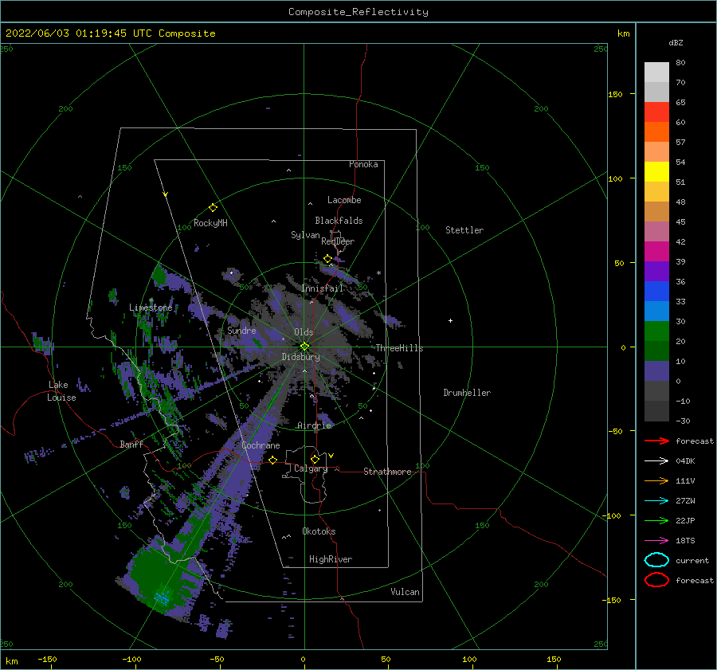Click the Lake Louise label
The height and width of the screenshot is (670, 717).
click(x=61, y=391)
